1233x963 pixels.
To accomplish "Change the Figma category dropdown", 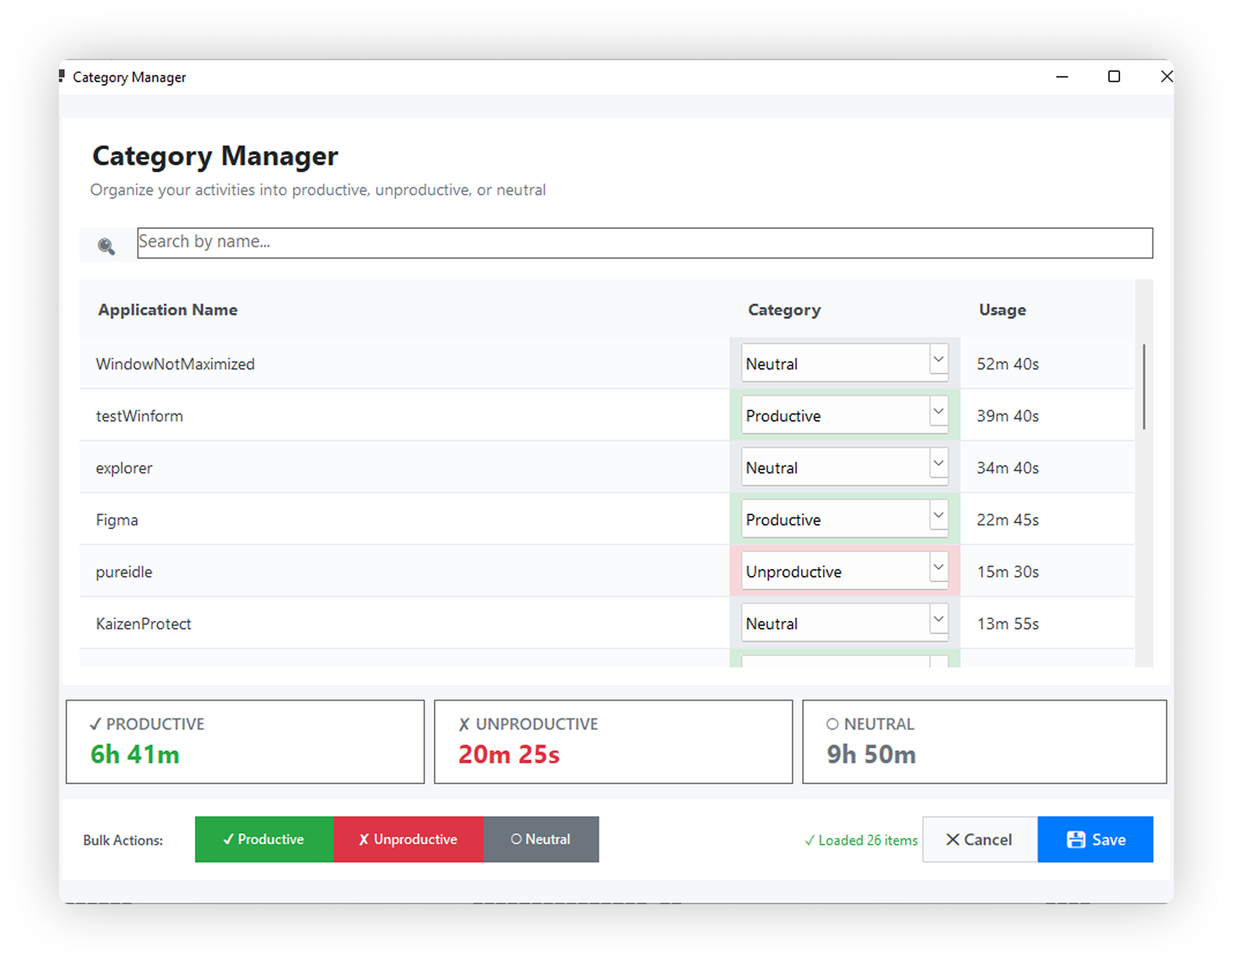I will (844, 519).
